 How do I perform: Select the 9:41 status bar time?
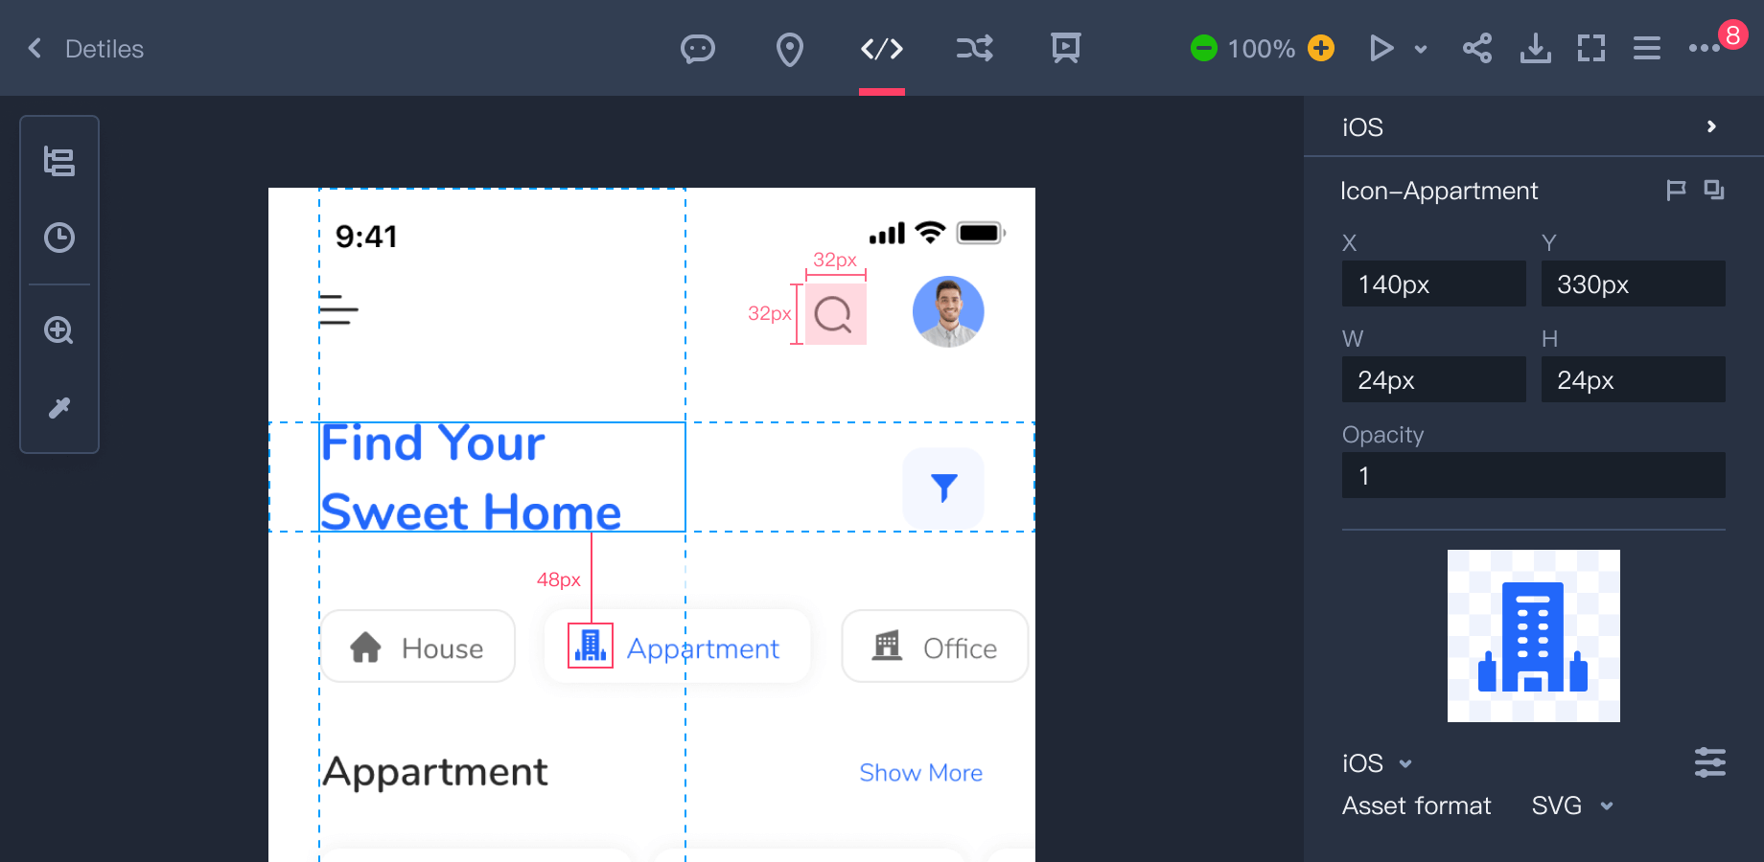coord(366,236)
